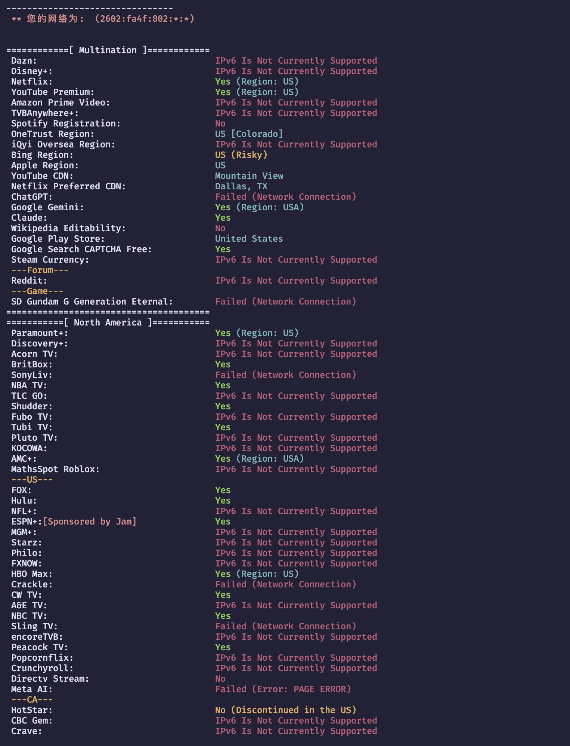570x746 pixels.
Task: Click the SD Gundam G Generation Eternal label
Action: (x=92, y=302)
